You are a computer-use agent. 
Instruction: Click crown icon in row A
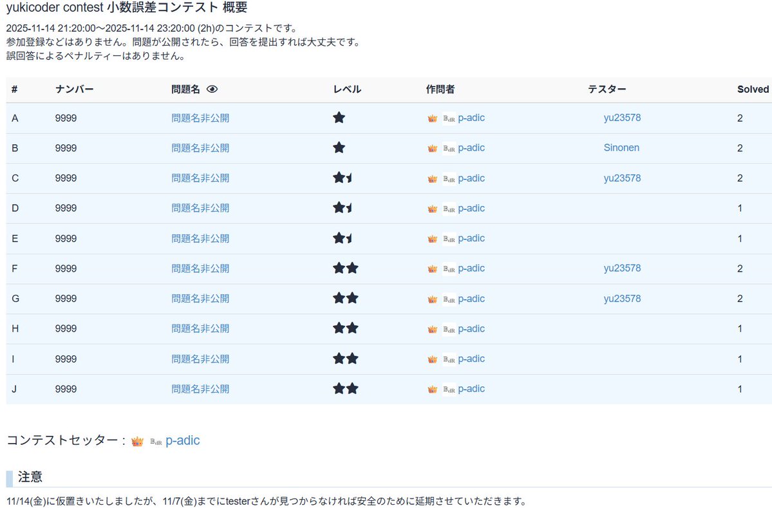(x=432, y=118)
